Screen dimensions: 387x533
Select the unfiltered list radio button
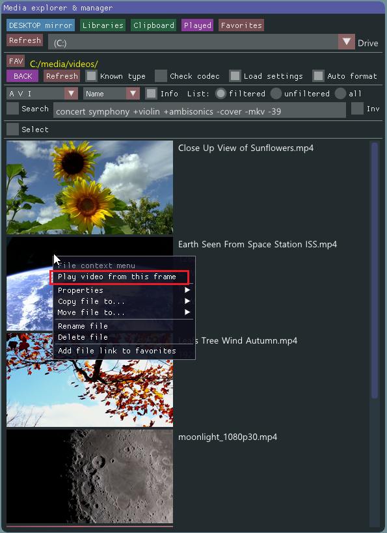[276, 94]
